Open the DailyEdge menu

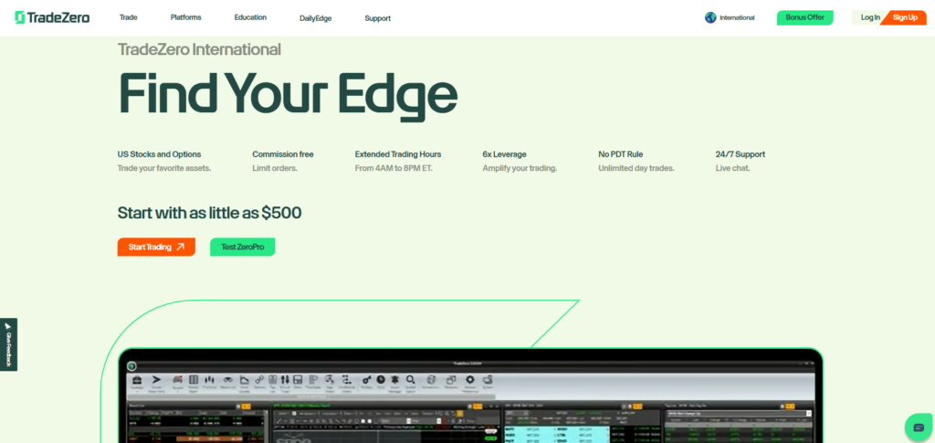[x=315, y=18]
